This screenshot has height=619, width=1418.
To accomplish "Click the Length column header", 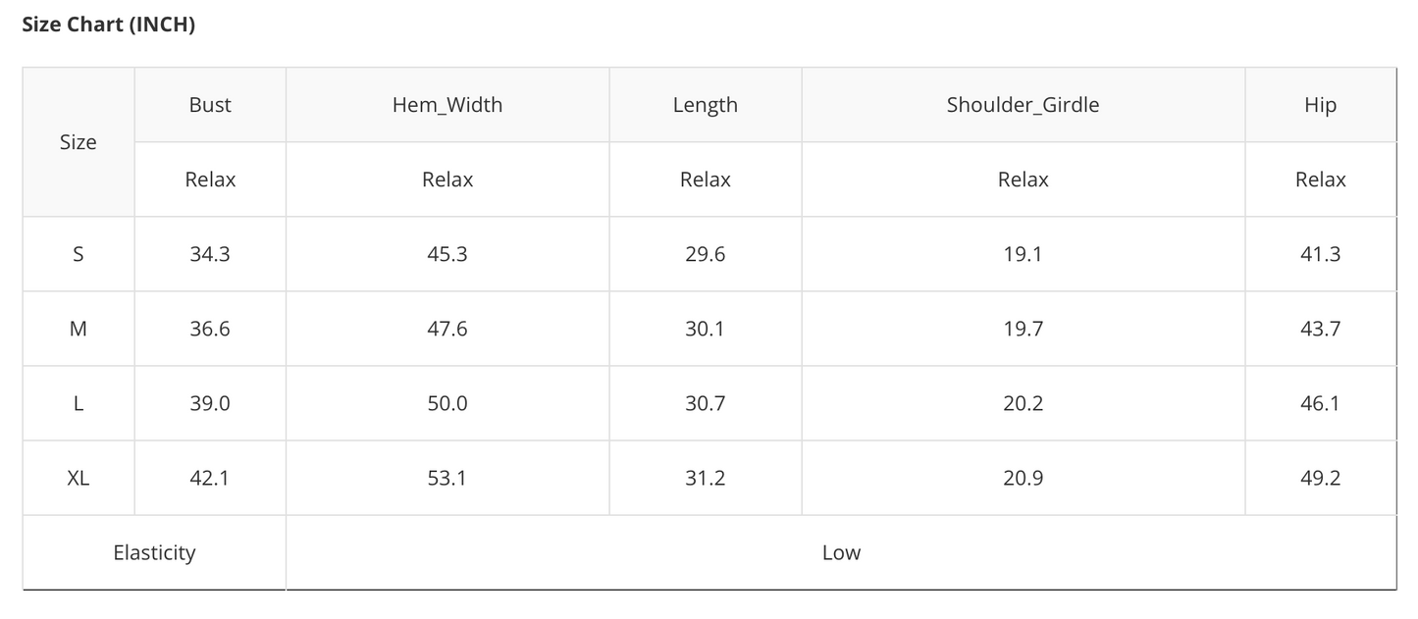I will [706, 105].
